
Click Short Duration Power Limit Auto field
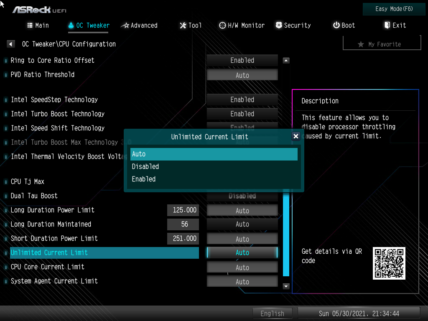242,239
